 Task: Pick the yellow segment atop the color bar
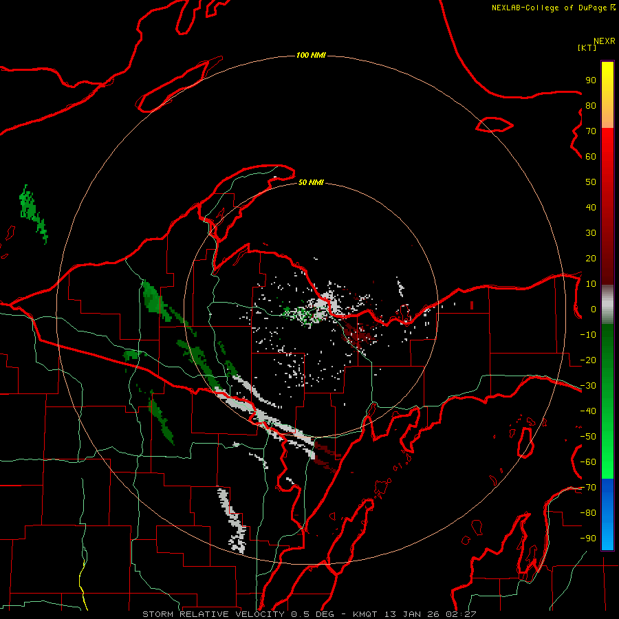(607, 95)
